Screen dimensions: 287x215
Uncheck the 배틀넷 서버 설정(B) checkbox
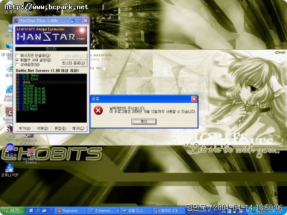[x=17, y=60]
